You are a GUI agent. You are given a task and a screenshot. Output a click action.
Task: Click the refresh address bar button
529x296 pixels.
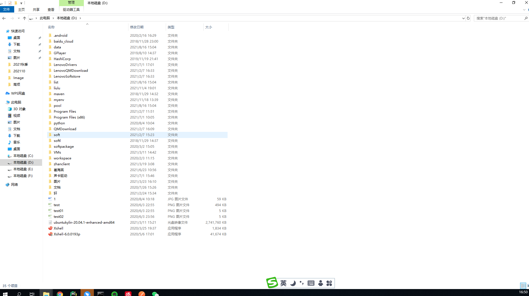pos(468,18)
